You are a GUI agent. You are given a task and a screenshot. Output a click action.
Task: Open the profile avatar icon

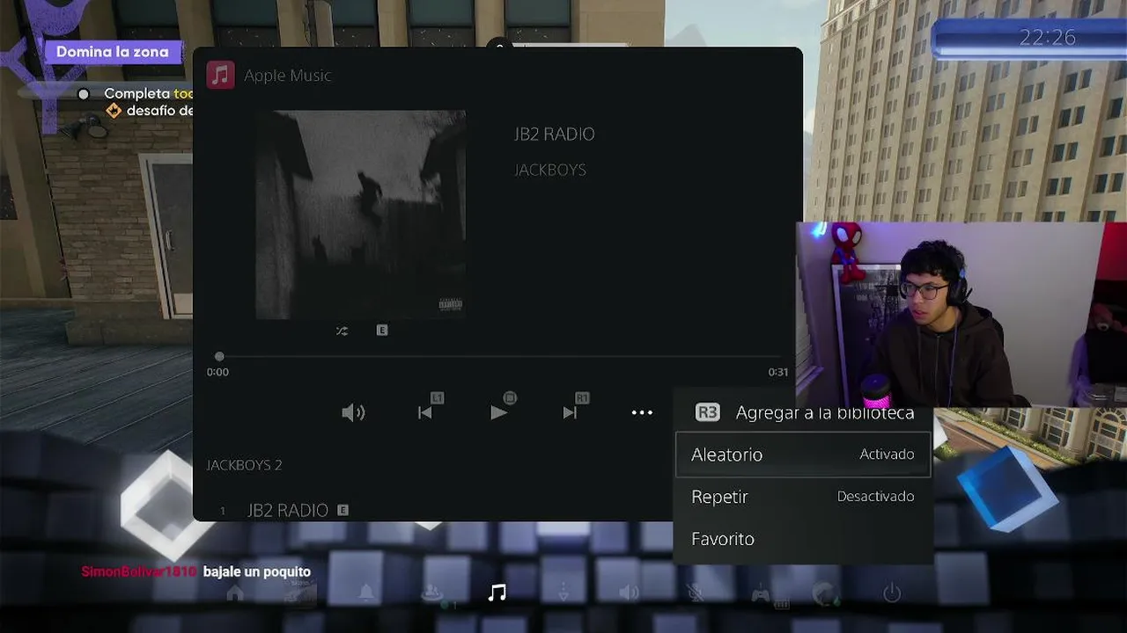coord(826,594)
